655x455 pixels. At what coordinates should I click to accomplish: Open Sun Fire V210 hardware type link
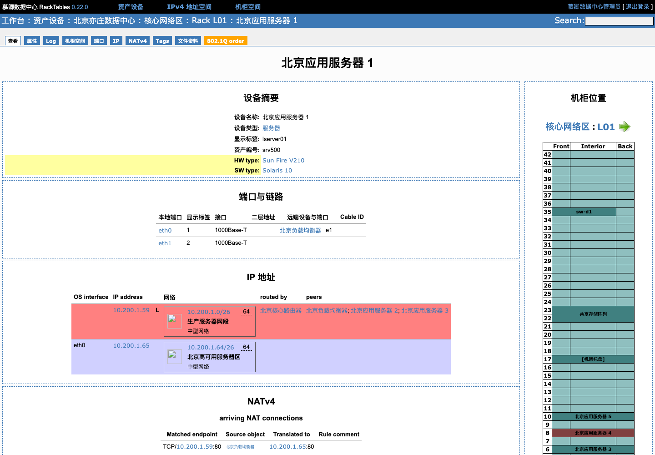click(x=283, y=161)
